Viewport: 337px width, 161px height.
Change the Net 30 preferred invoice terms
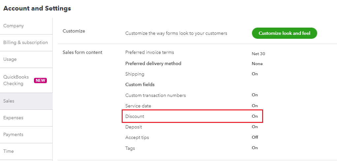pyautogui.click(x=258, y=54)
